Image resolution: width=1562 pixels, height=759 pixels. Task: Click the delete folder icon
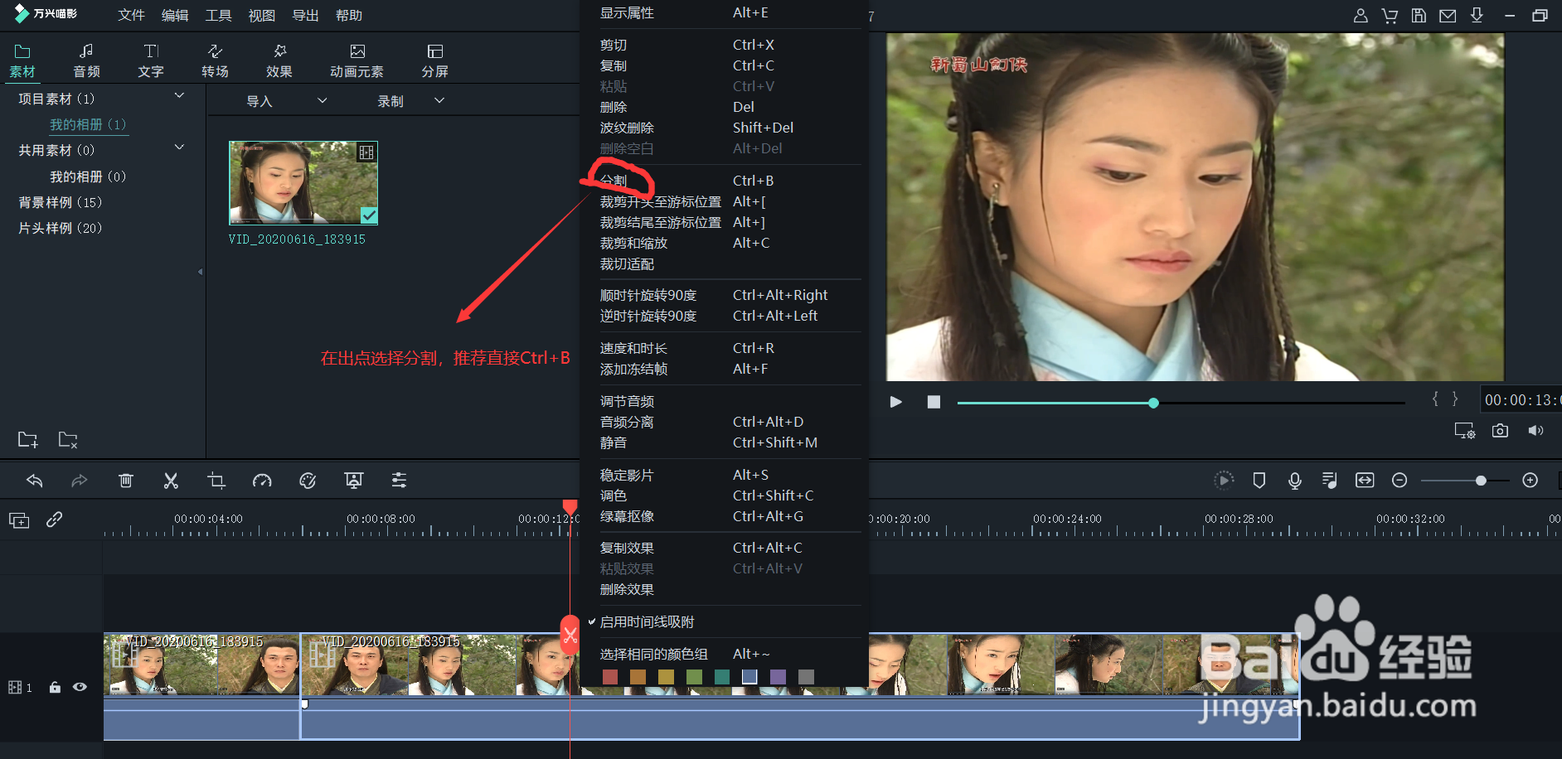[68, 439]
